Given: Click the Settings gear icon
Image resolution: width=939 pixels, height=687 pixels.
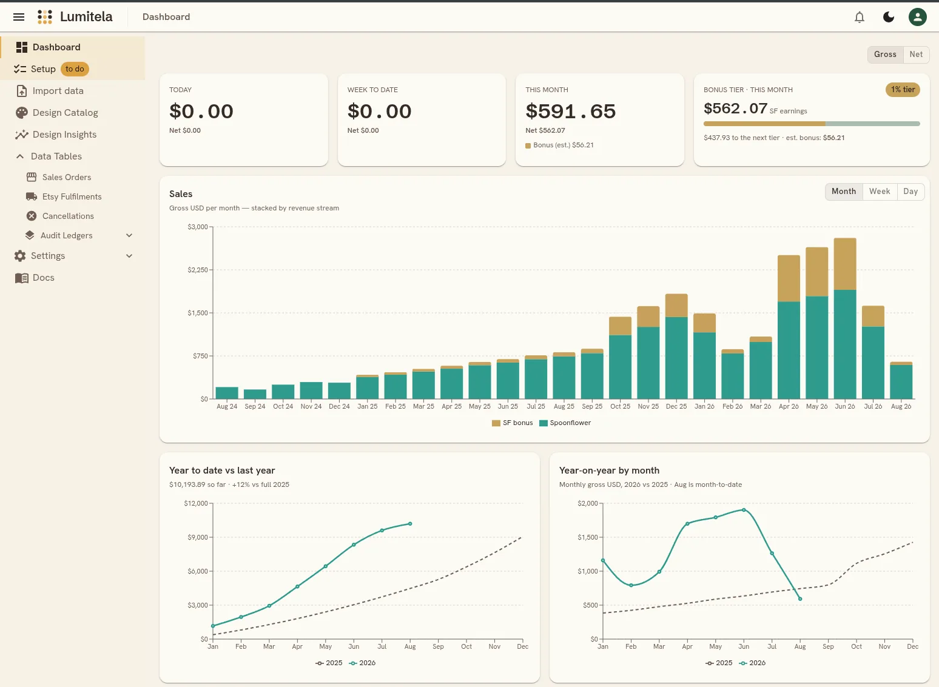Looking at the screenshot, I should (20, 256).
